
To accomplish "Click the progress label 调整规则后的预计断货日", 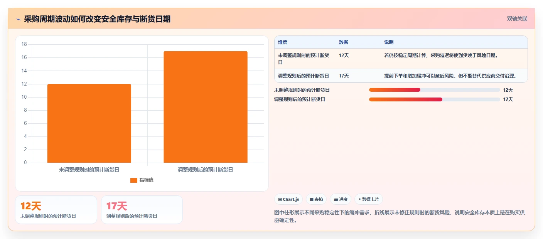I will [300, 99].
